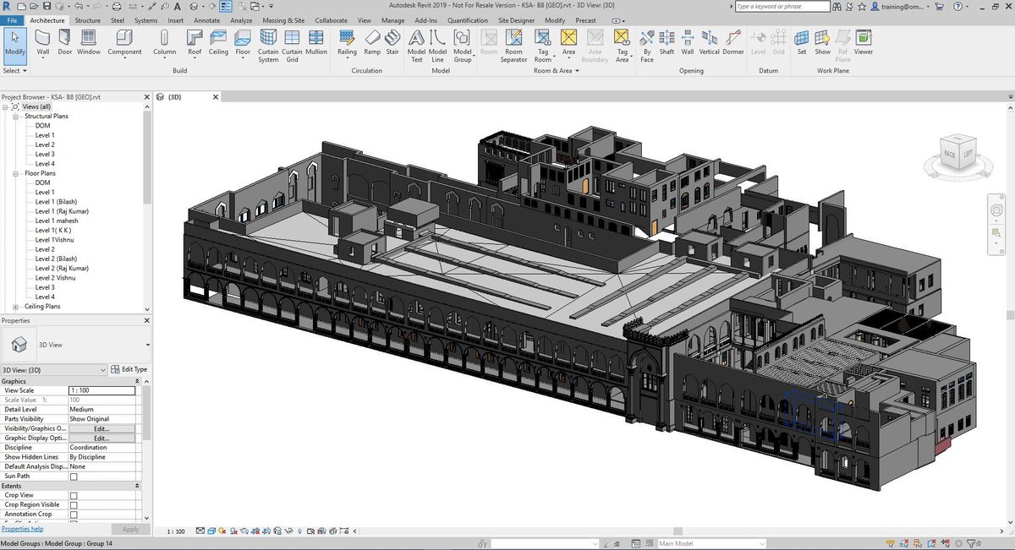This screenshot has width=1015, height=550.
Task: Open the Select panel dropdown
Action: coord(14,71)
